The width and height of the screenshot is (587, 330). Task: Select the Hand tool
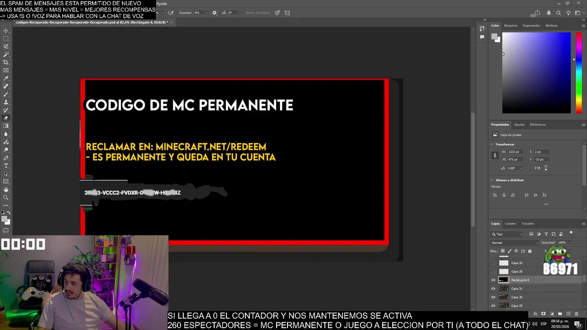tap(6, 189)
